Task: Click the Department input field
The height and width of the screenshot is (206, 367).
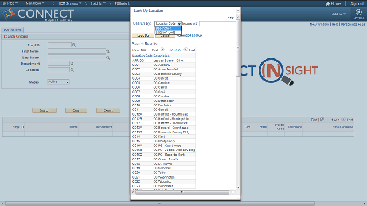Action: 58,64
